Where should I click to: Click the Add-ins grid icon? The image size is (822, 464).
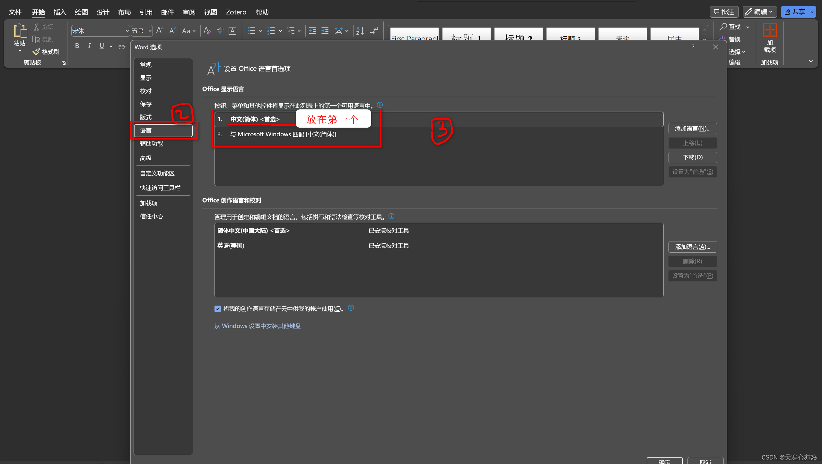(769, 30)
